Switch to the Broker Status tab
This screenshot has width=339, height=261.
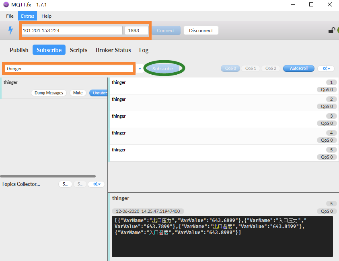click(x=113, y=50)
